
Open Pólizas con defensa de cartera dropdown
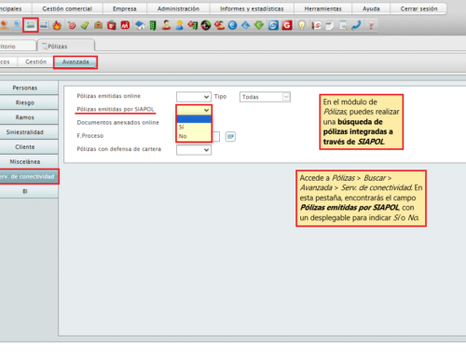tap(194, 150)
